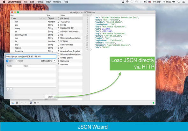Click the search icon in bottom toolbar
Image resolution: width=188 pixels, height=131 pixels.
pos(17,103)
